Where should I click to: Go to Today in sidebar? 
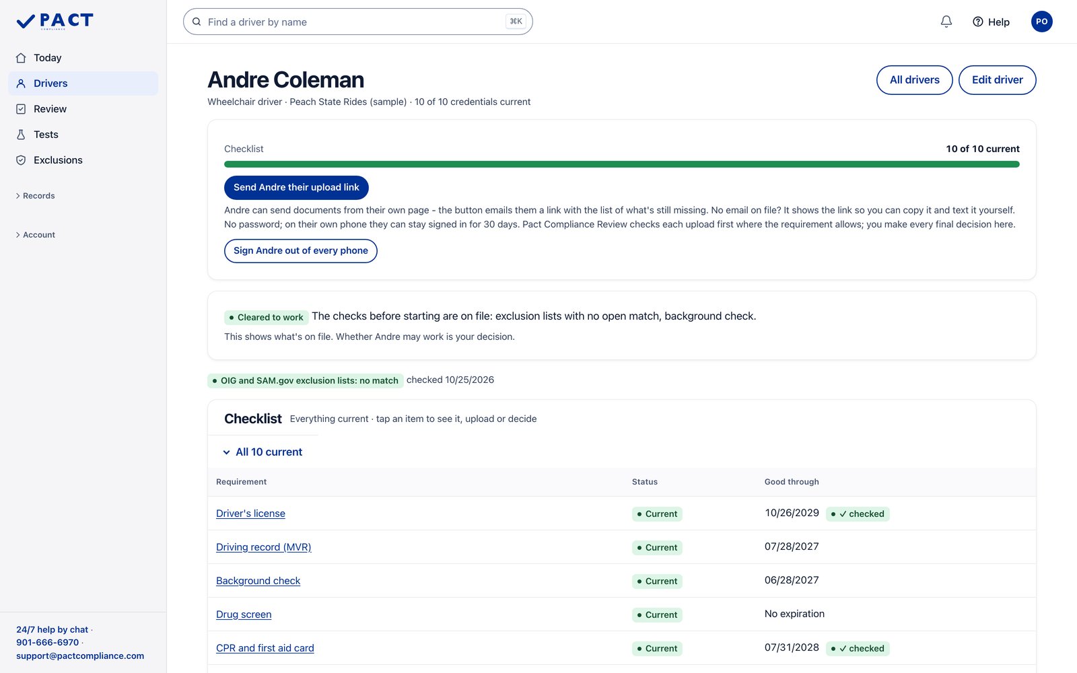coord(83,58)
